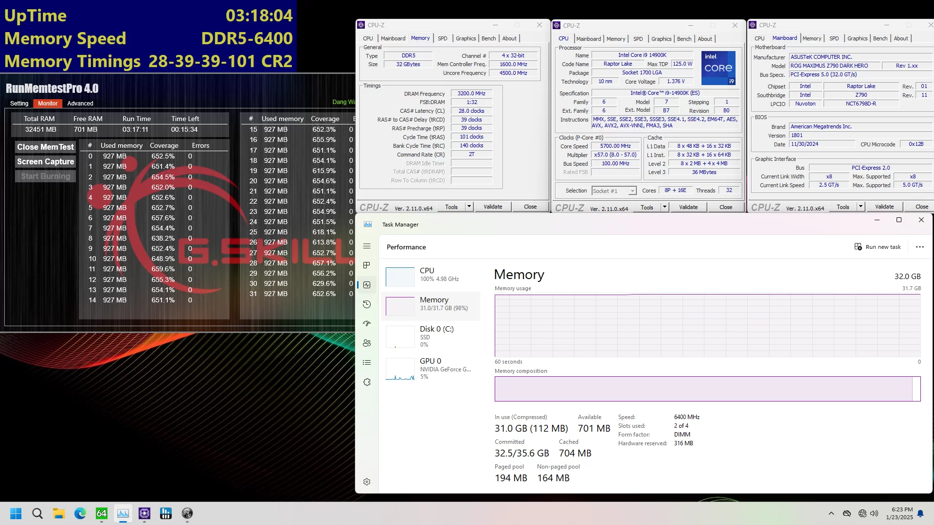Open the Tools dropdown in CPU-Z
The height and width of the screenshot is (525, 934).
pos(451,207)
